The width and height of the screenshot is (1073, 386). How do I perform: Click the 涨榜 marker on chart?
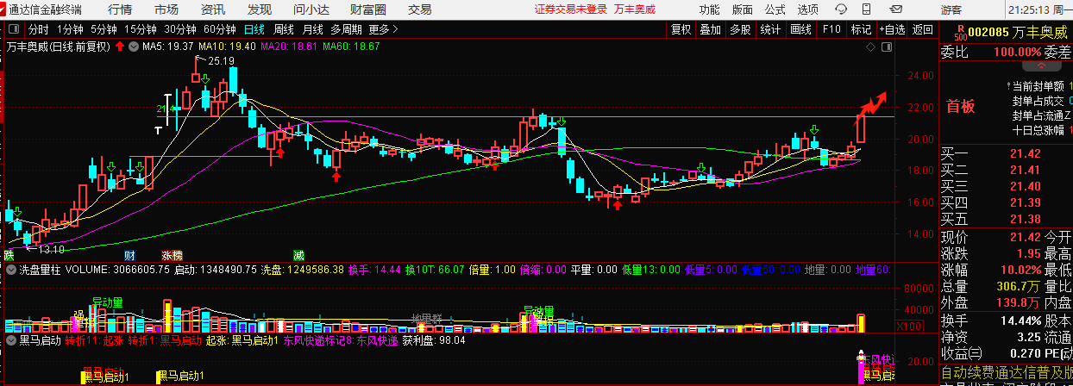point(172,255)
